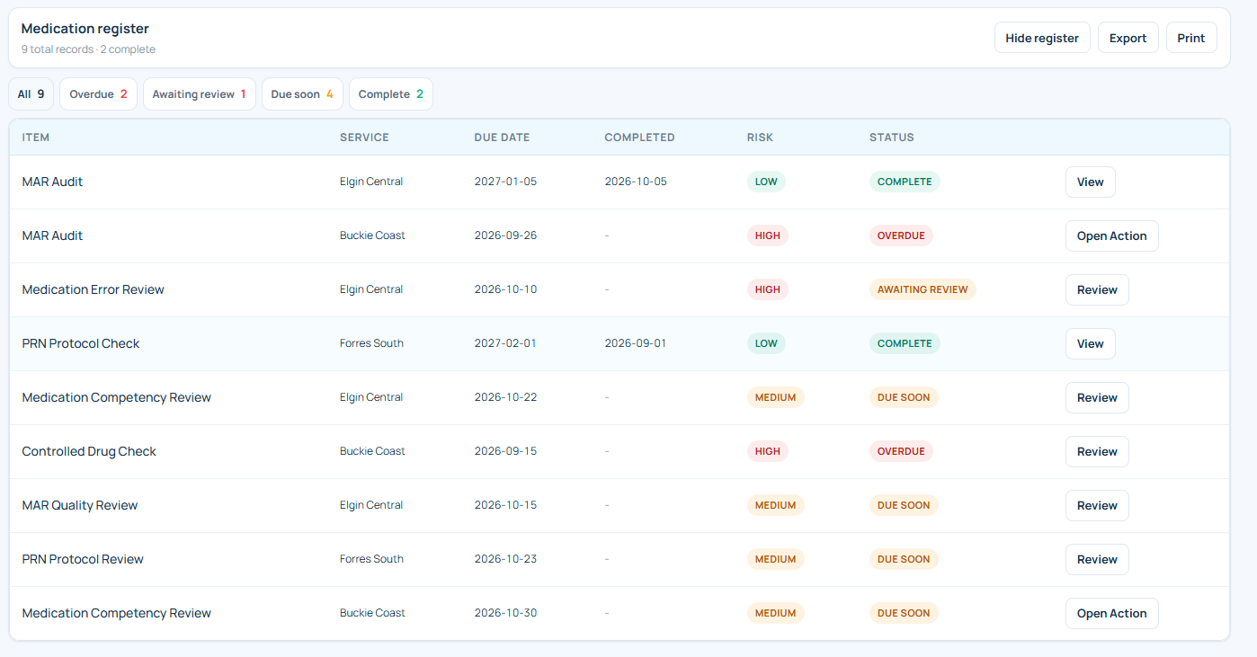1257x657 pixels.
Task: Show the All 9 records filter
Action: point(31,93)
